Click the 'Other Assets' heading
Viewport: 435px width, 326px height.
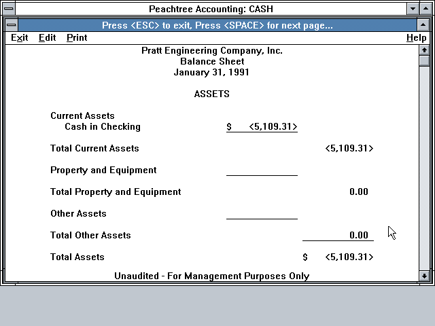(78, 213)
